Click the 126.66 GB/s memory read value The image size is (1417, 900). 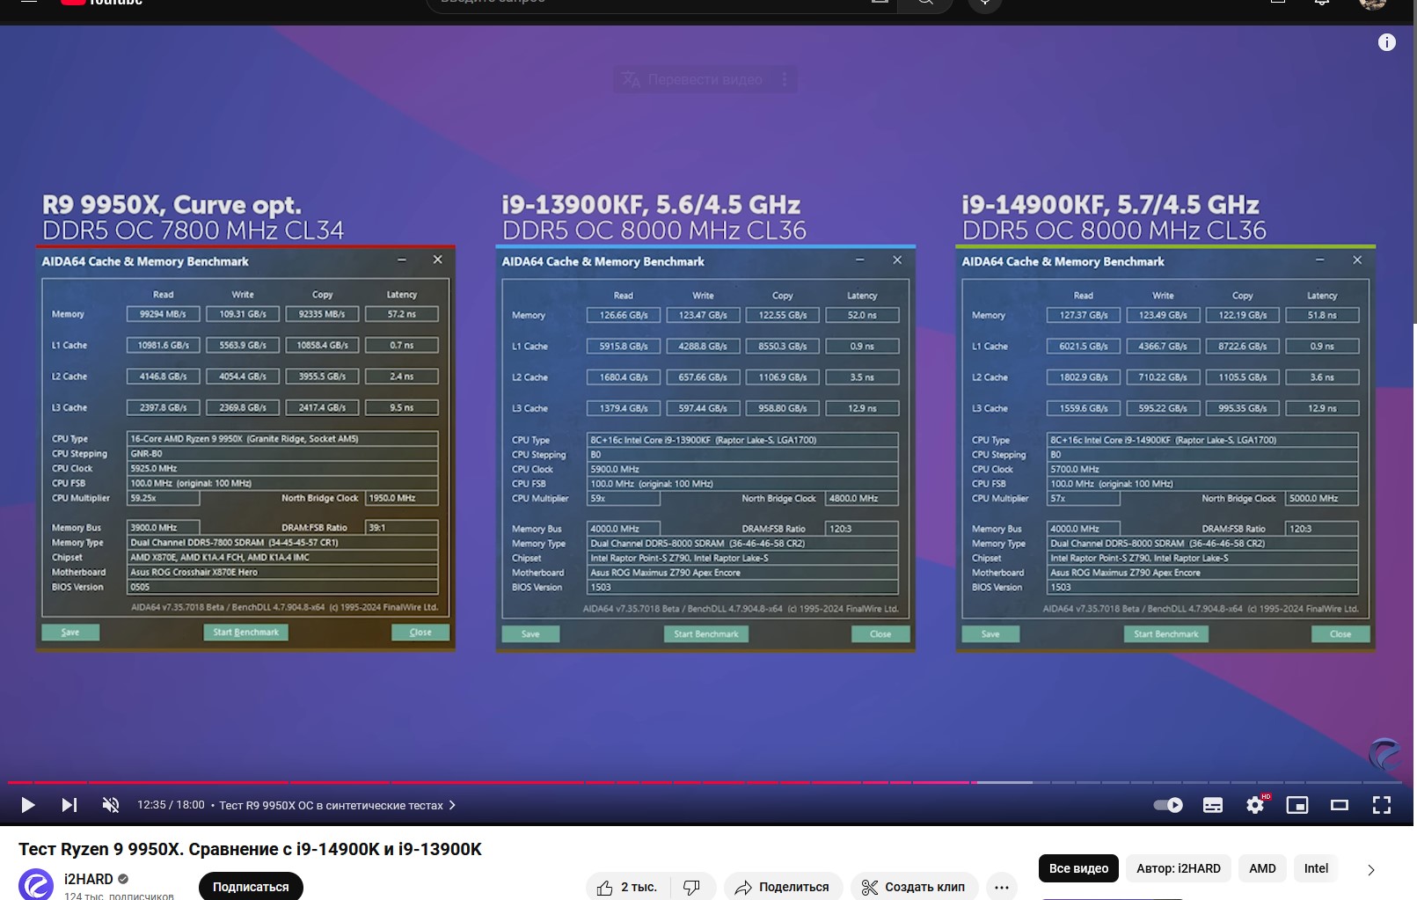click(624, 315)
